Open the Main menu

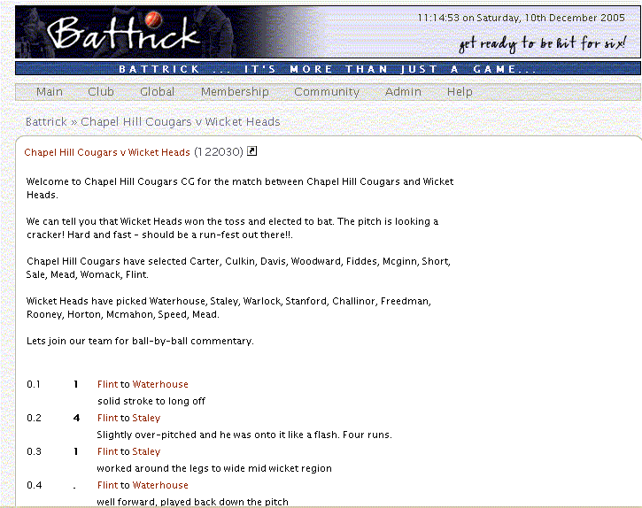(50, 92)
